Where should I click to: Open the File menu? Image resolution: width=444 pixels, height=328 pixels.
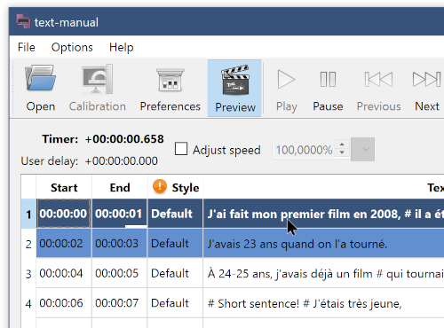(x=27, y=47)
